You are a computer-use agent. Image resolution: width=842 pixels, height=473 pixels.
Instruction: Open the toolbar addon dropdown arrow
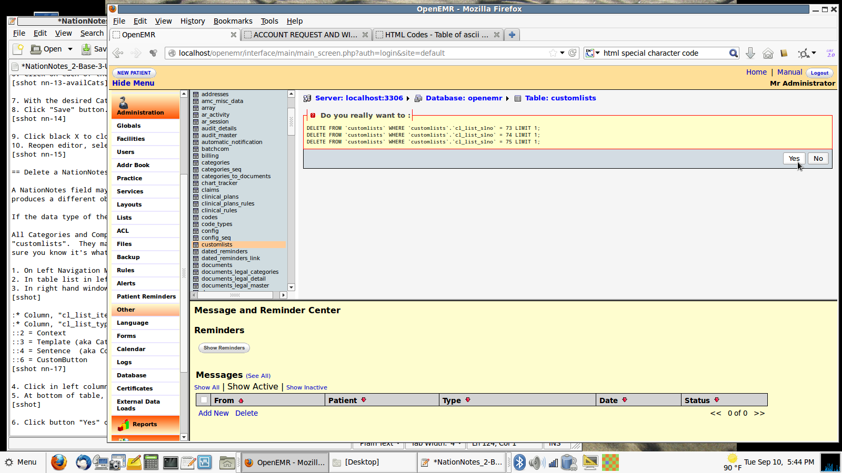pyautogui.click(x=814, y=53)
